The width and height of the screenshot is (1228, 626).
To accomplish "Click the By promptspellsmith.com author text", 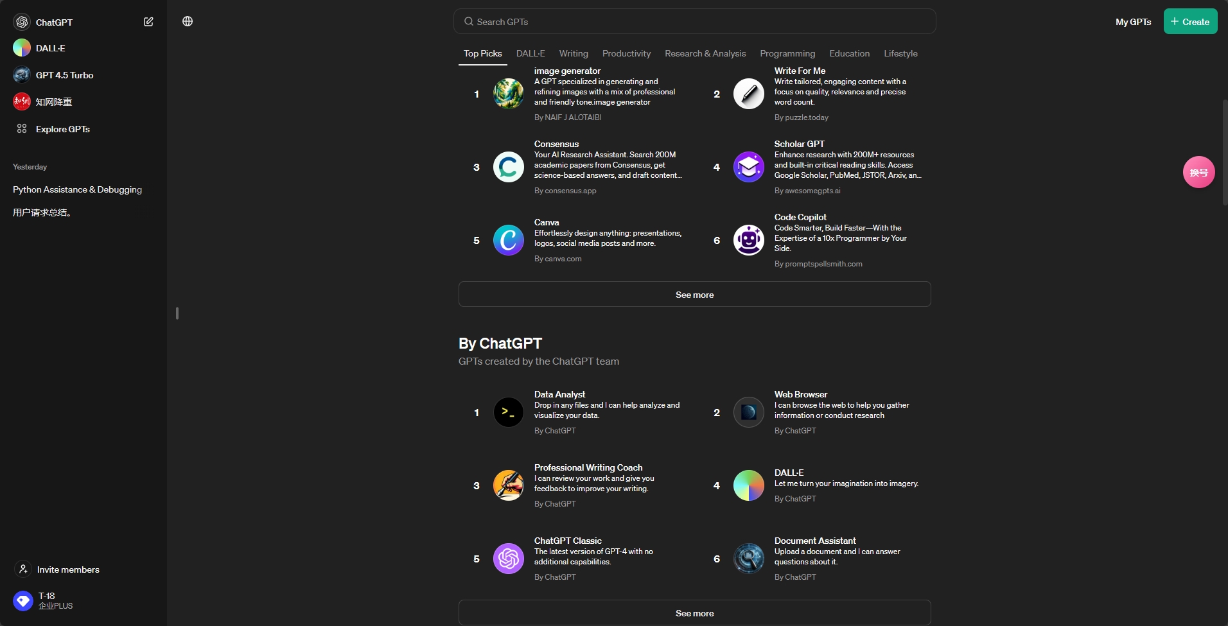I will [x=818, y=264].
